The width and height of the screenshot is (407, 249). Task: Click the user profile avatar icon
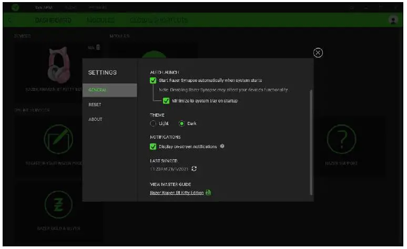(x=393, y=20)
